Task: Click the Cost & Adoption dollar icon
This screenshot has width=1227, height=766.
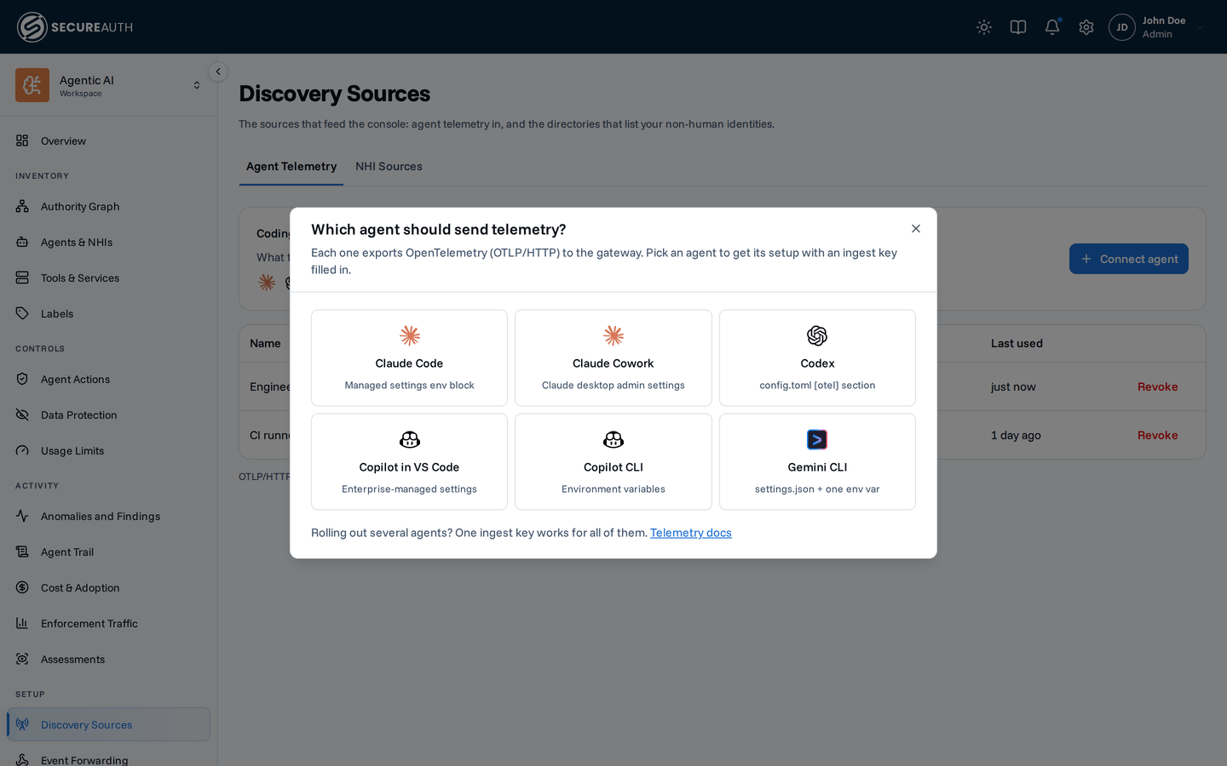Action: (22, 587)
